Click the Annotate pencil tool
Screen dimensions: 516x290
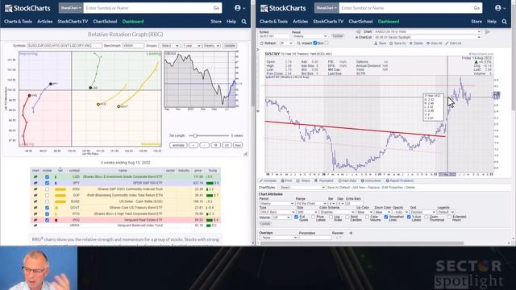coord(261,180)
